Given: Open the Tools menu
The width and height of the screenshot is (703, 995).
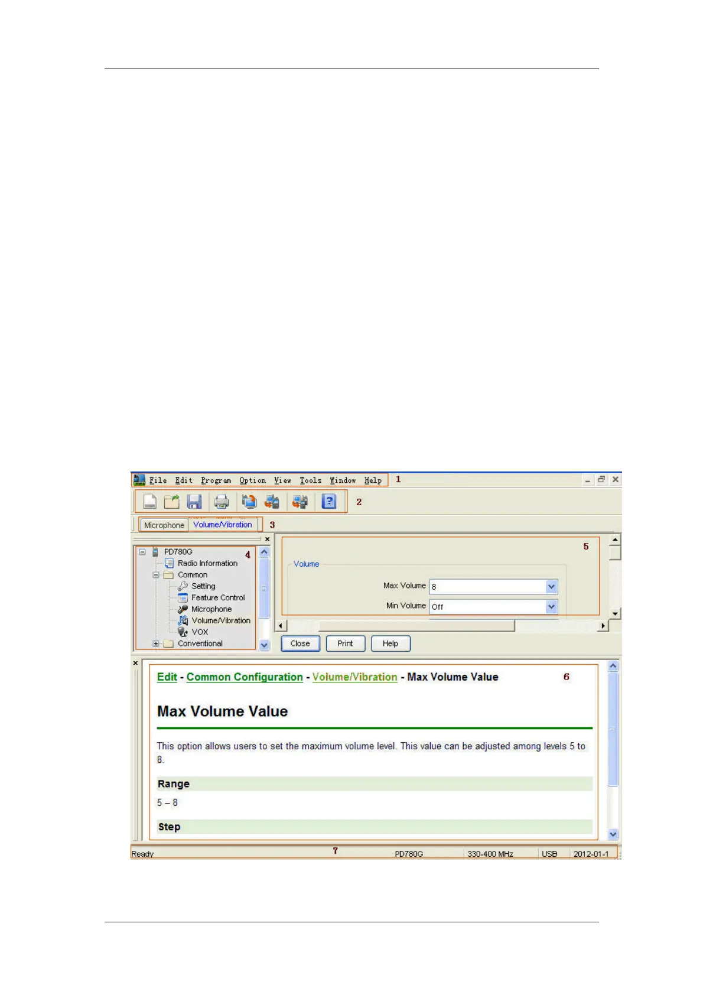Looking at the screenshot, I should coord(311,480).
